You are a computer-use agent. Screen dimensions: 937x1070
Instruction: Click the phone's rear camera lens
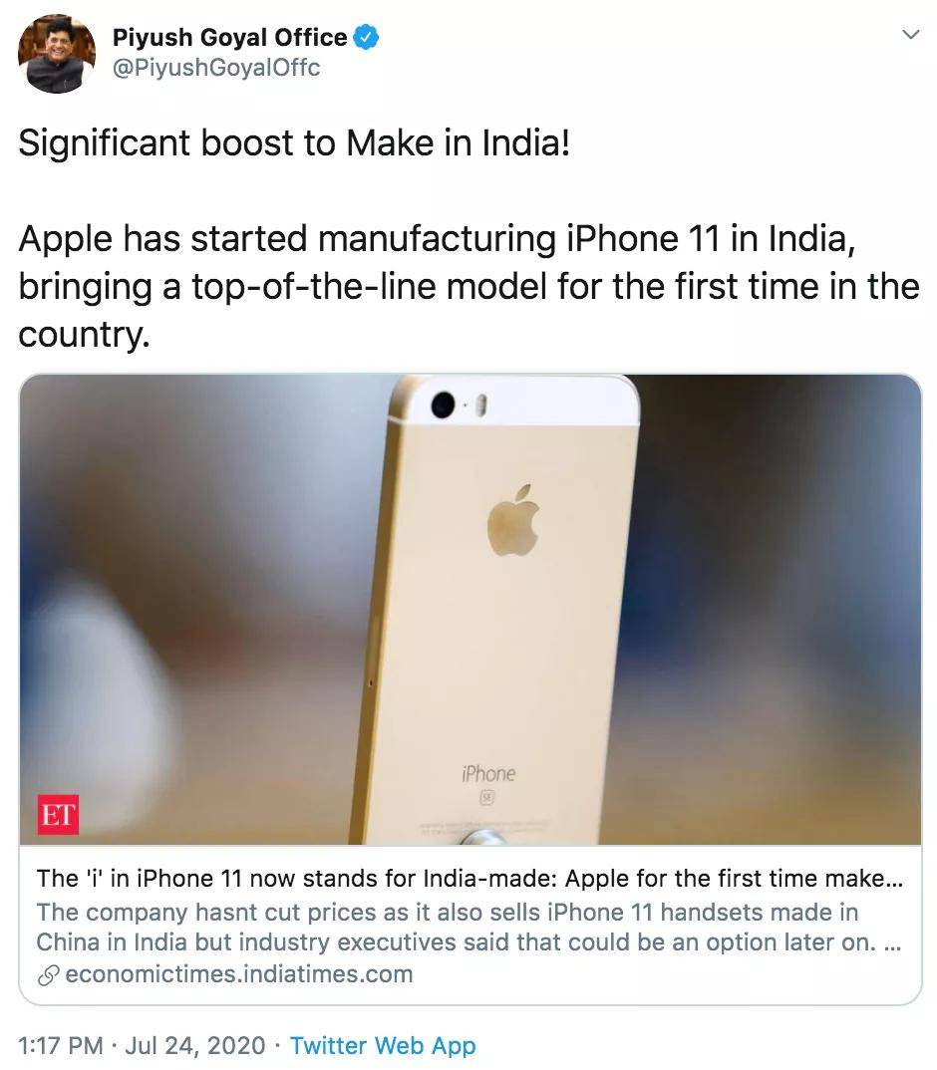tap(444, 404)
